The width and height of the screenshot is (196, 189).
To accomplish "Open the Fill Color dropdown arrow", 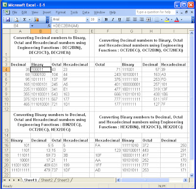I will 171,20.
